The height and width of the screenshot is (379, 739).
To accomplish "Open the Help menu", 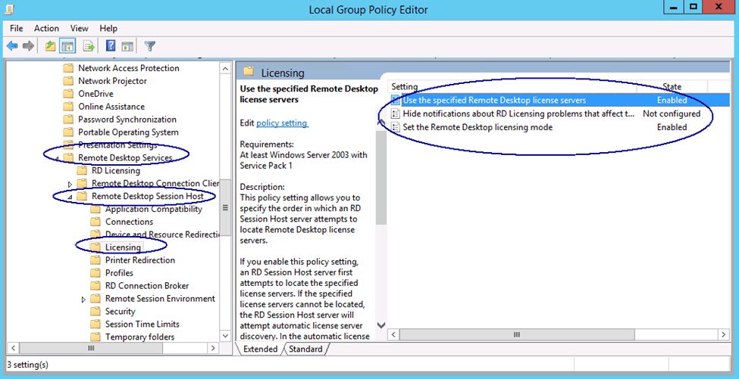I will [x=108, y=28].
